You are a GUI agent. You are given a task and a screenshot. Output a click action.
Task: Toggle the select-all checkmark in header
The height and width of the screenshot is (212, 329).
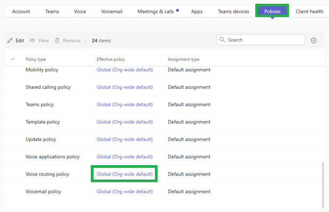click(x=13, y=59)
